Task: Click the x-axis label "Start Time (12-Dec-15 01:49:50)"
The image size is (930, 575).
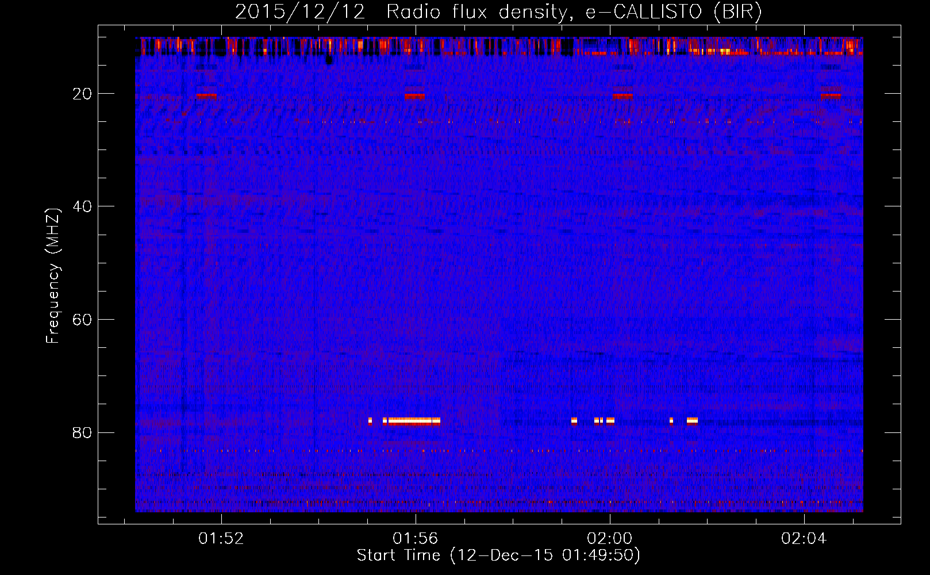Action: (498, 555)
